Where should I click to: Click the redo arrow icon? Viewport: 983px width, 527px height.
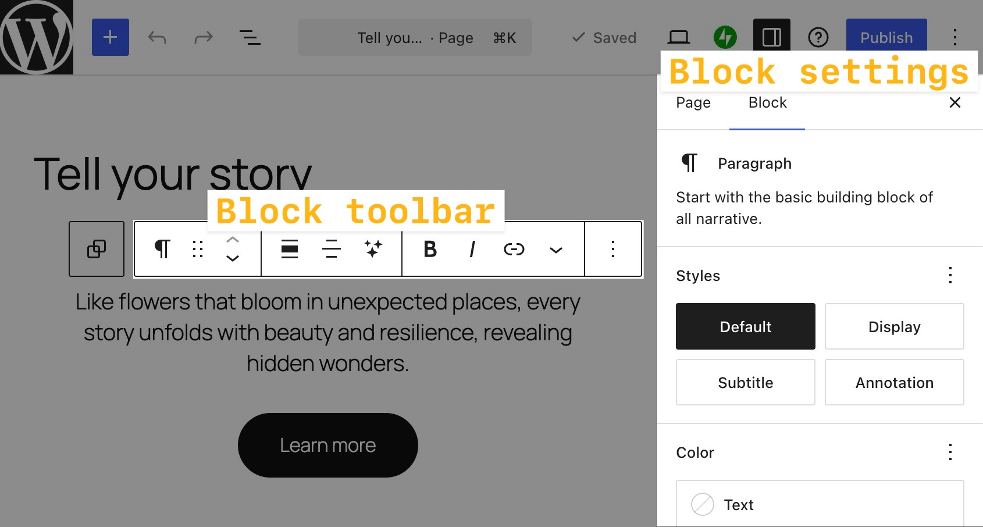(202, 37)
